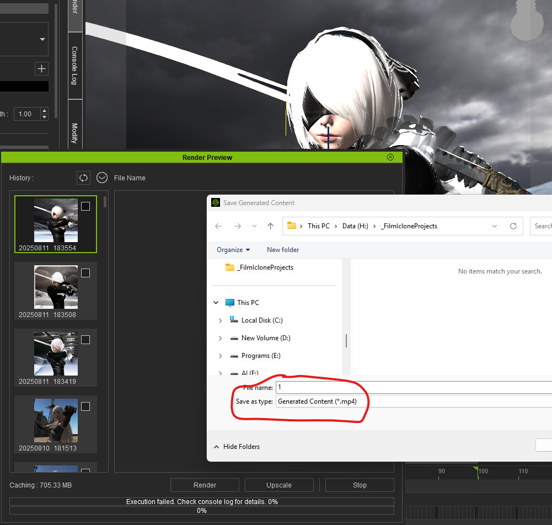Click New folder
552x525 pixels.
283,250
